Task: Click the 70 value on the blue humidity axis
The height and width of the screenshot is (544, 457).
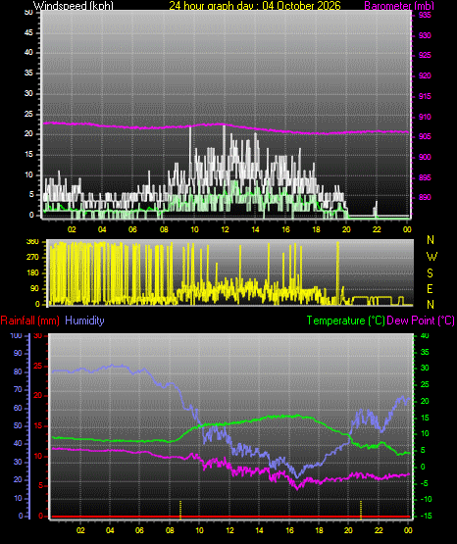Action: 18,390
